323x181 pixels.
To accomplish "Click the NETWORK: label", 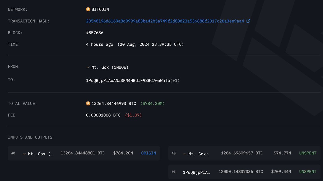I will (18, 9).
